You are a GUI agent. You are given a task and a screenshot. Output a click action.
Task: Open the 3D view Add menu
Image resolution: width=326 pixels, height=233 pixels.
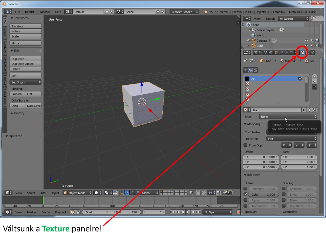tap(43, 193)
